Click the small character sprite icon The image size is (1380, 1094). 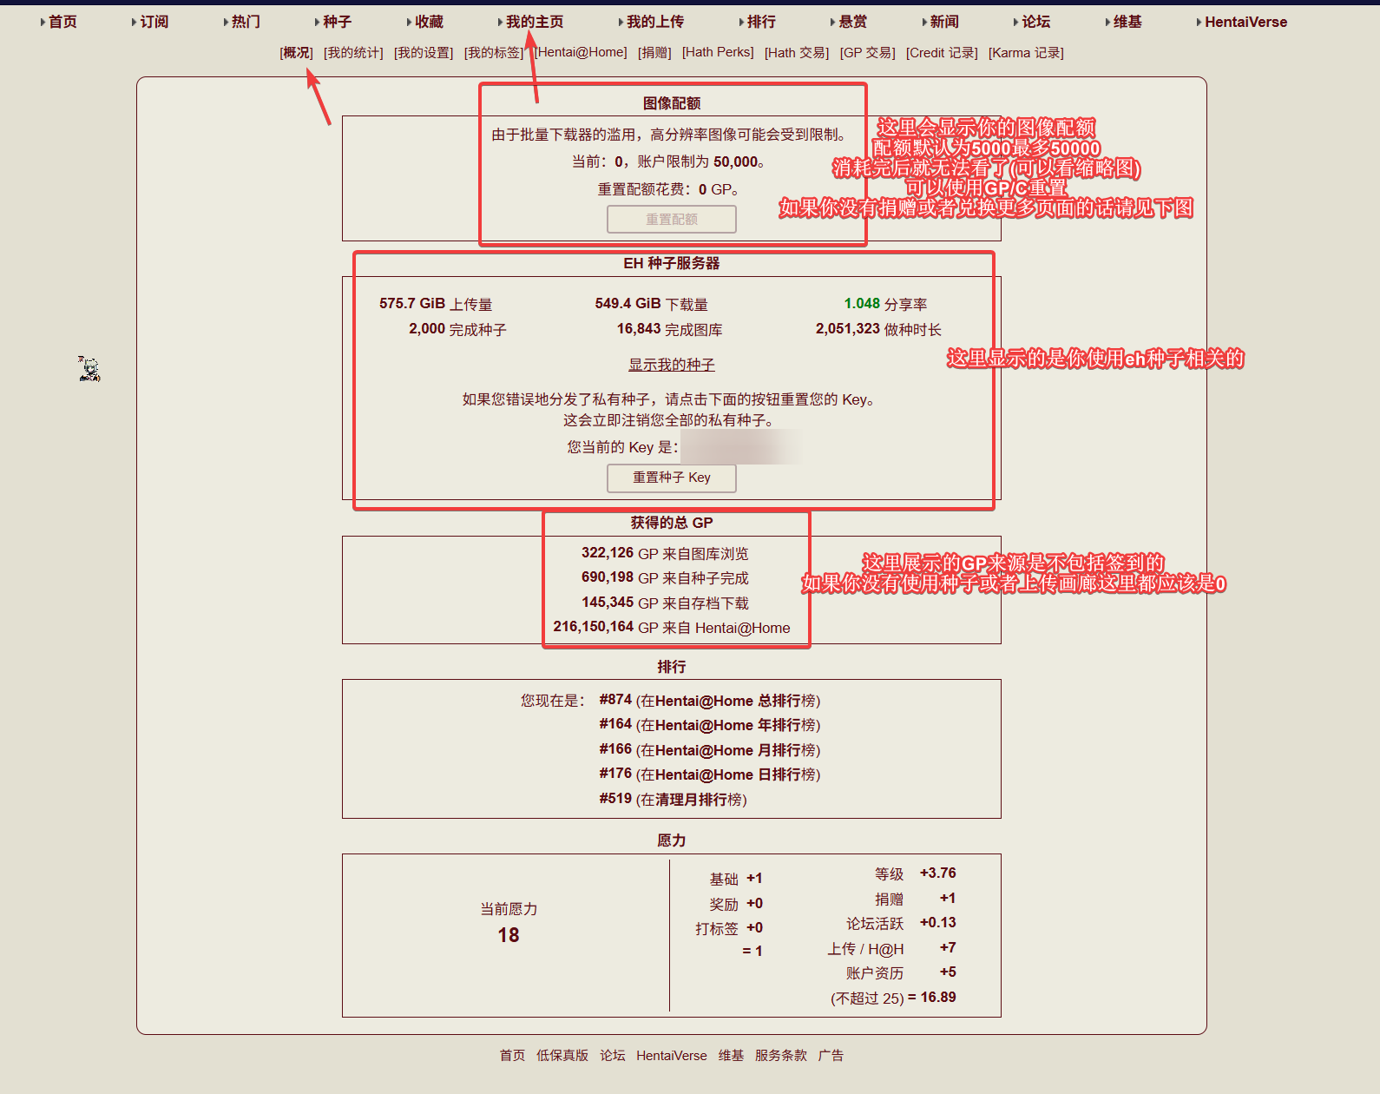click(x=89, y=369)
